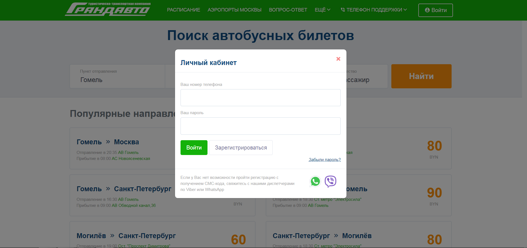Expand the ТЕЛЕФОН ПОДДЕРЖКИ dropdown
527x248 pixels.
[x=374, y=10]
